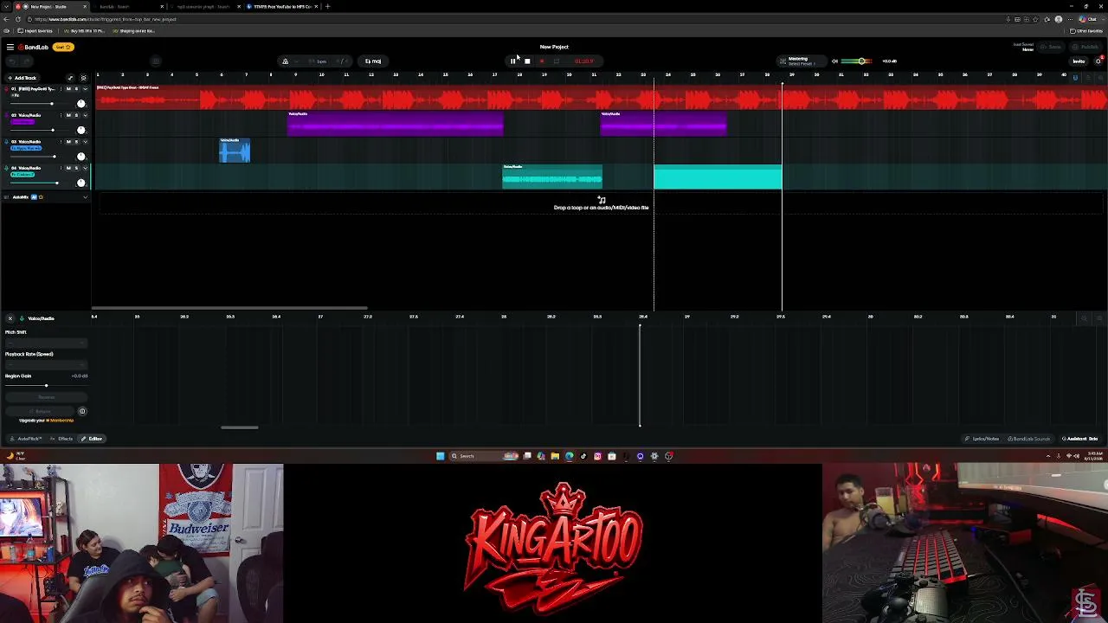Click the Add Track button
Screen dimensions: 1108x623
(23, 78)
